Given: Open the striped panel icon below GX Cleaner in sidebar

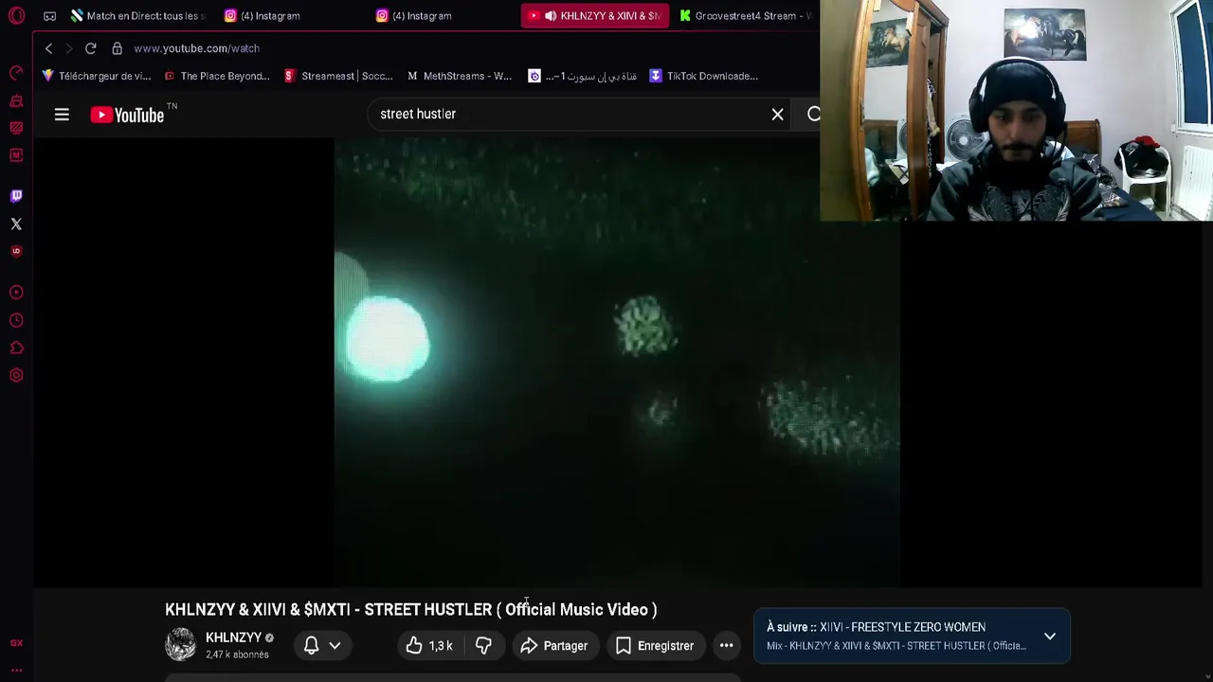Looking at the screenshot, I should (x=16, y=128).
